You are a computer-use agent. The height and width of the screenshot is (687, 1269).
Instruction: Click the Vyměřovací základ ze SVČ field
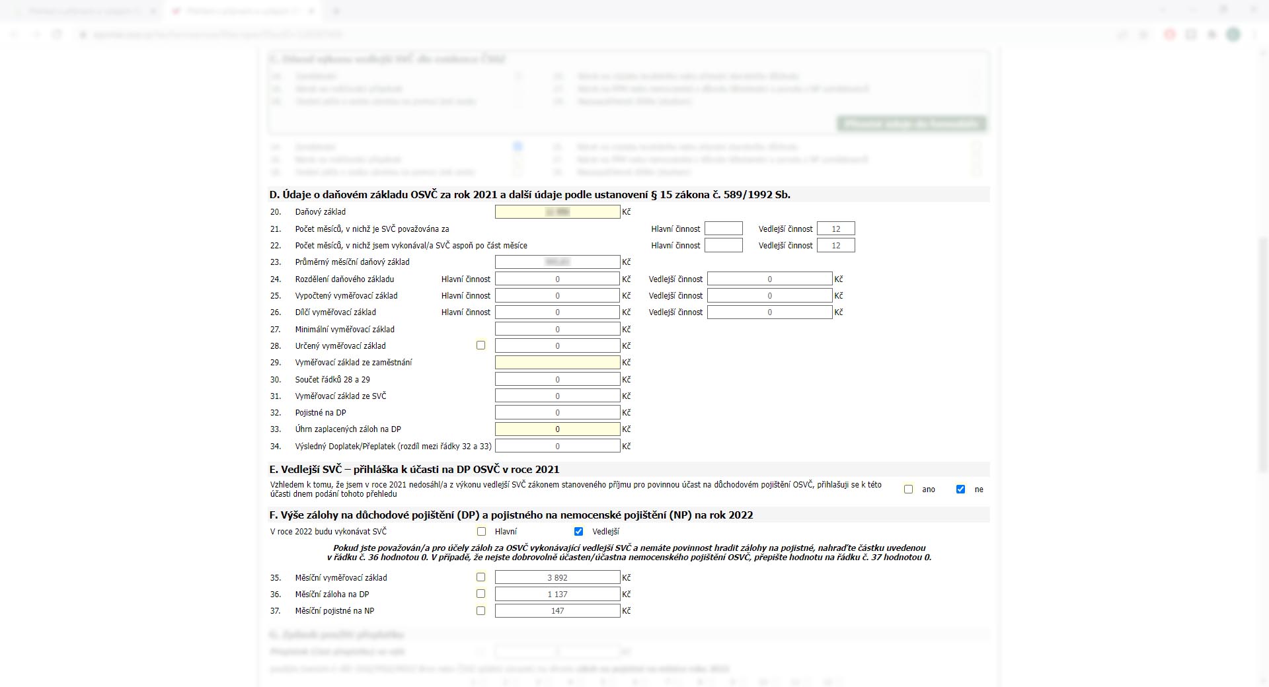(558, 396)
